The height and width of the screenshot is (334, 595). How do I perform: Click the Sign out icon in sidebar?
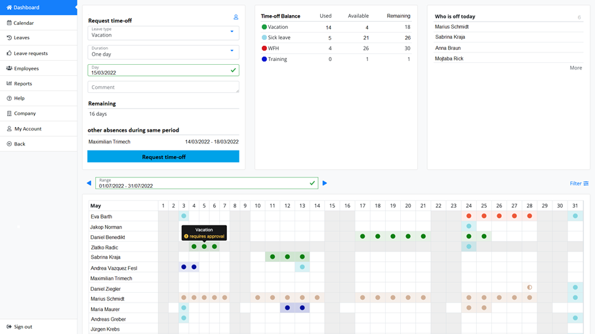click(x=9, y=327)
